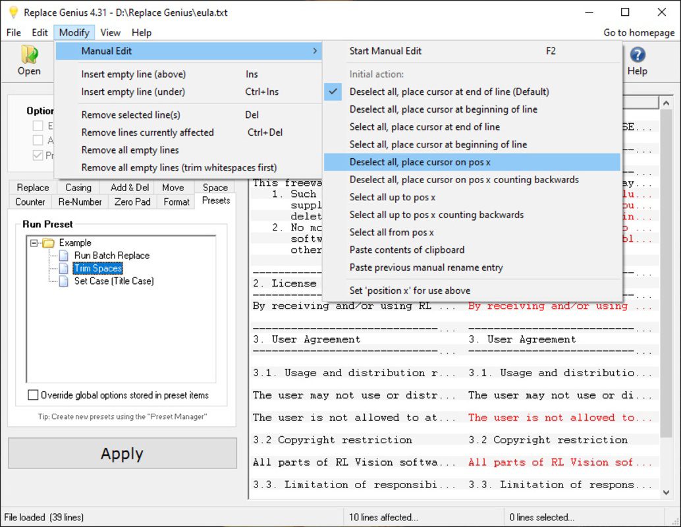
Task: Choose Deselect all, cursor on pos x counting backwards
Action: pos(472,179)
